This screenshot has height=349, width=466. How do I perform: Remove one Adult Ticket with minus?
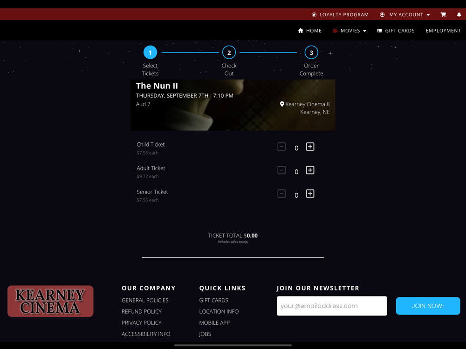pyautogui.click(x=281, y=170)
